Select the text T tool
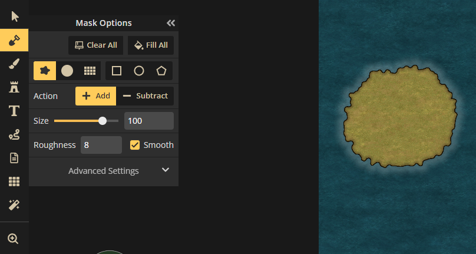This screenshot has width=476, height=254. click(x=14, y=111)
